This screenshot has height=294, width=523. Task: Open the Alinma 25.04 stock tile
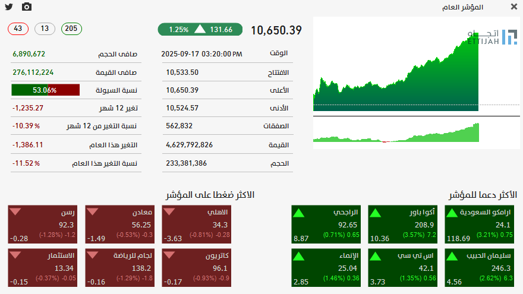tap(326, 268)
